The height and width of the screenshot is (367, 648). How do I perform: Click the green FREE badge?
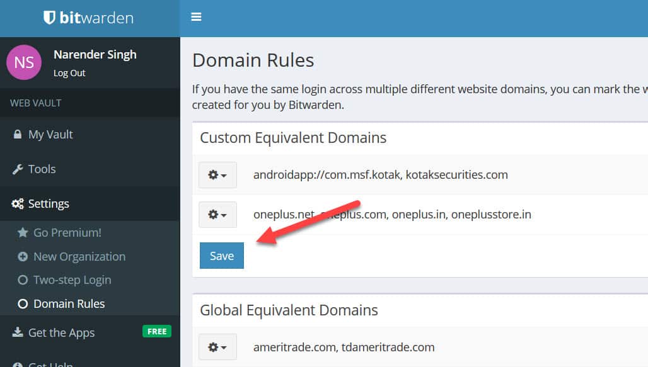157,332
